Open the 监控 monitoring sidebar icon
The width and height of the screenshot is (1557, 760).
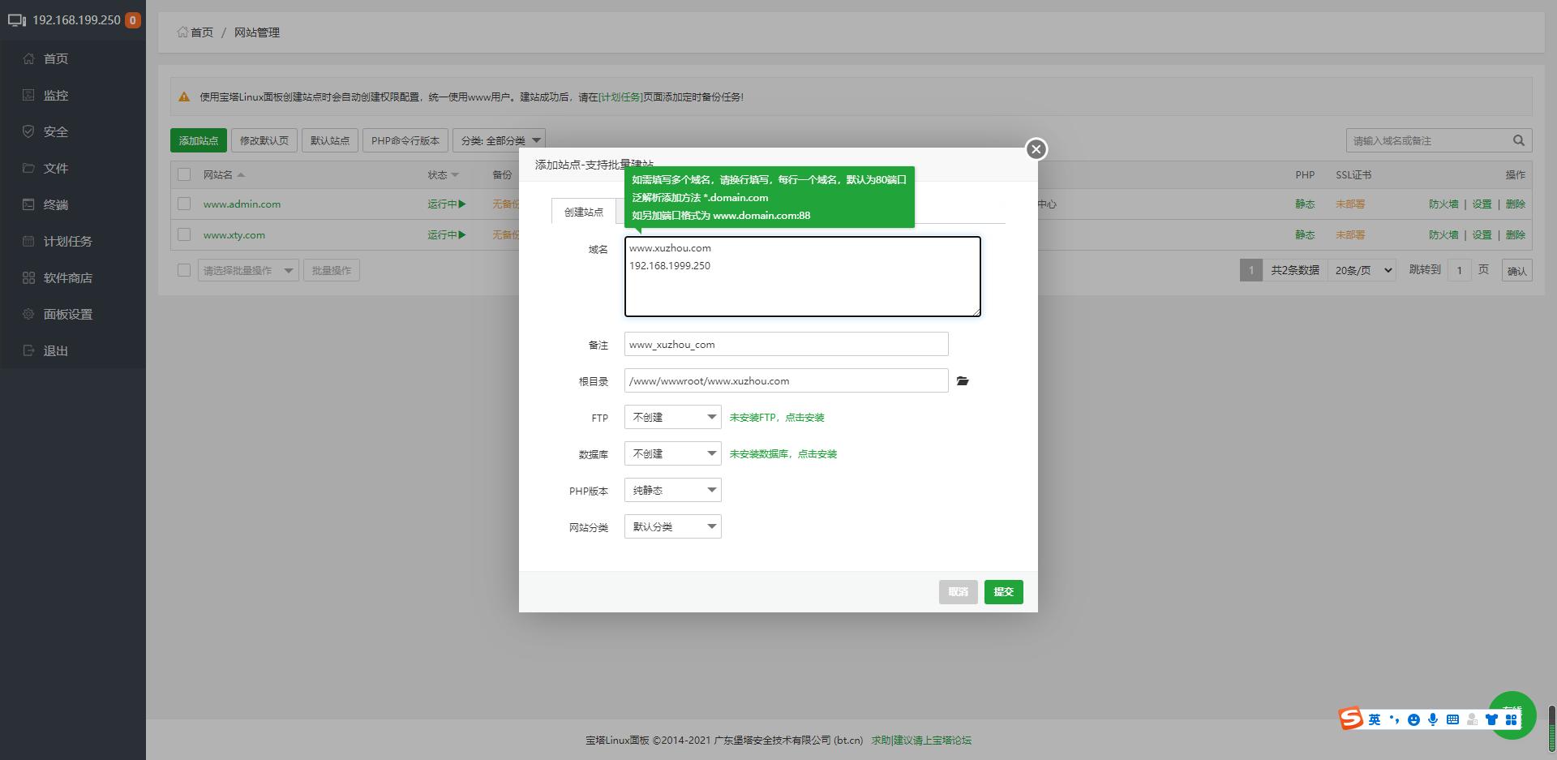(28, 95)
